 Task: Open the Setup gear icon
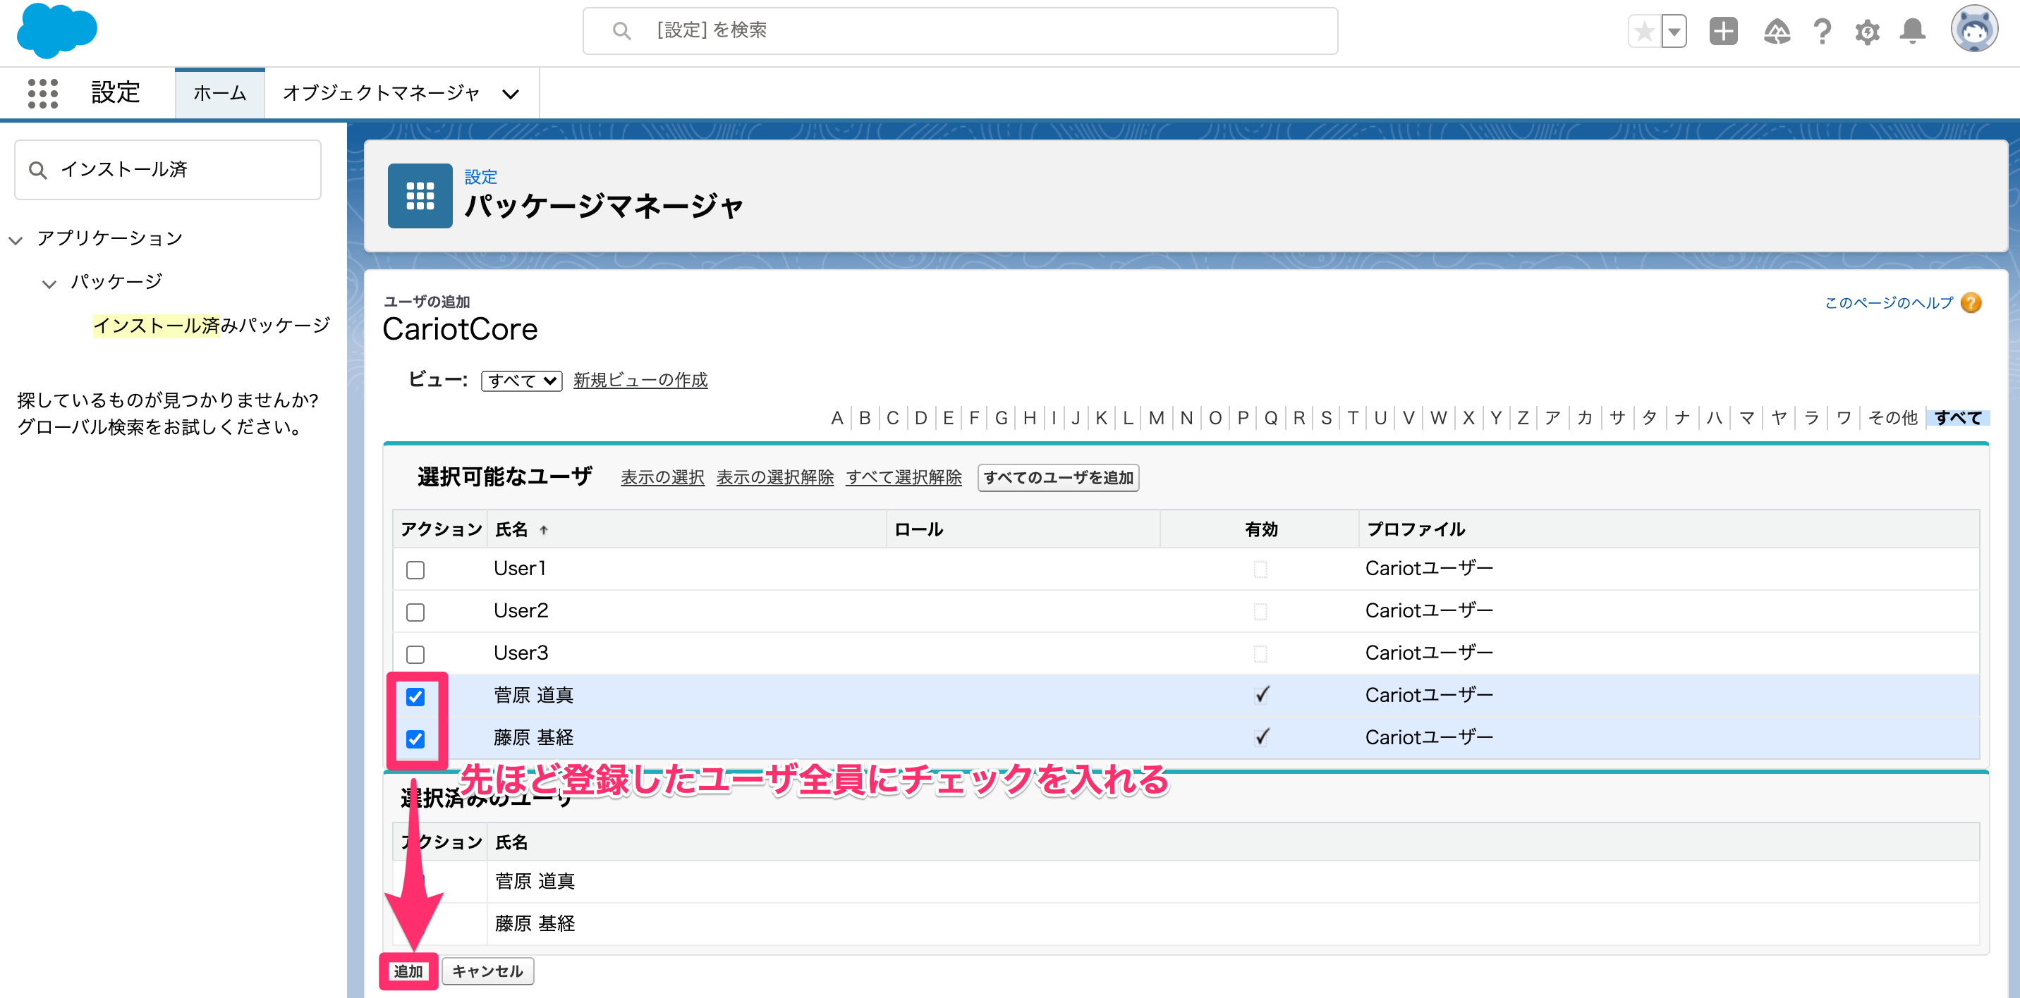(1867, 32)
